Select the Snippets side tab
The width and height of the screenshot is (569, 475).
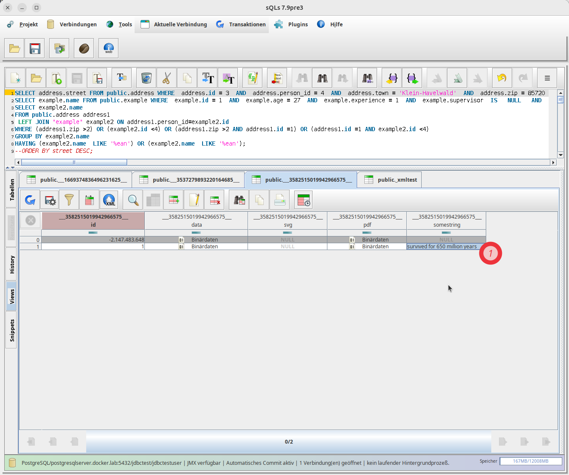[x=11, y=330]
